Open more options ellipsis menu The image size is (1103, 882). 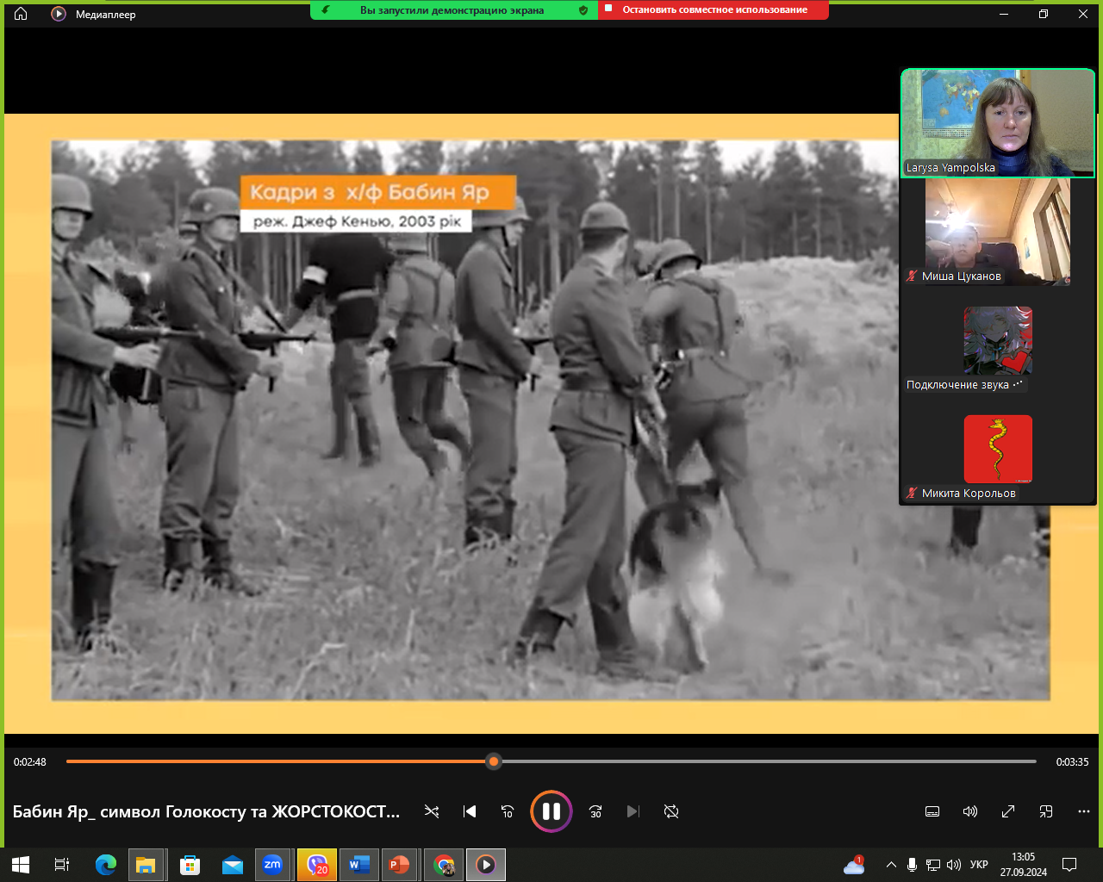click(1084, 811)
